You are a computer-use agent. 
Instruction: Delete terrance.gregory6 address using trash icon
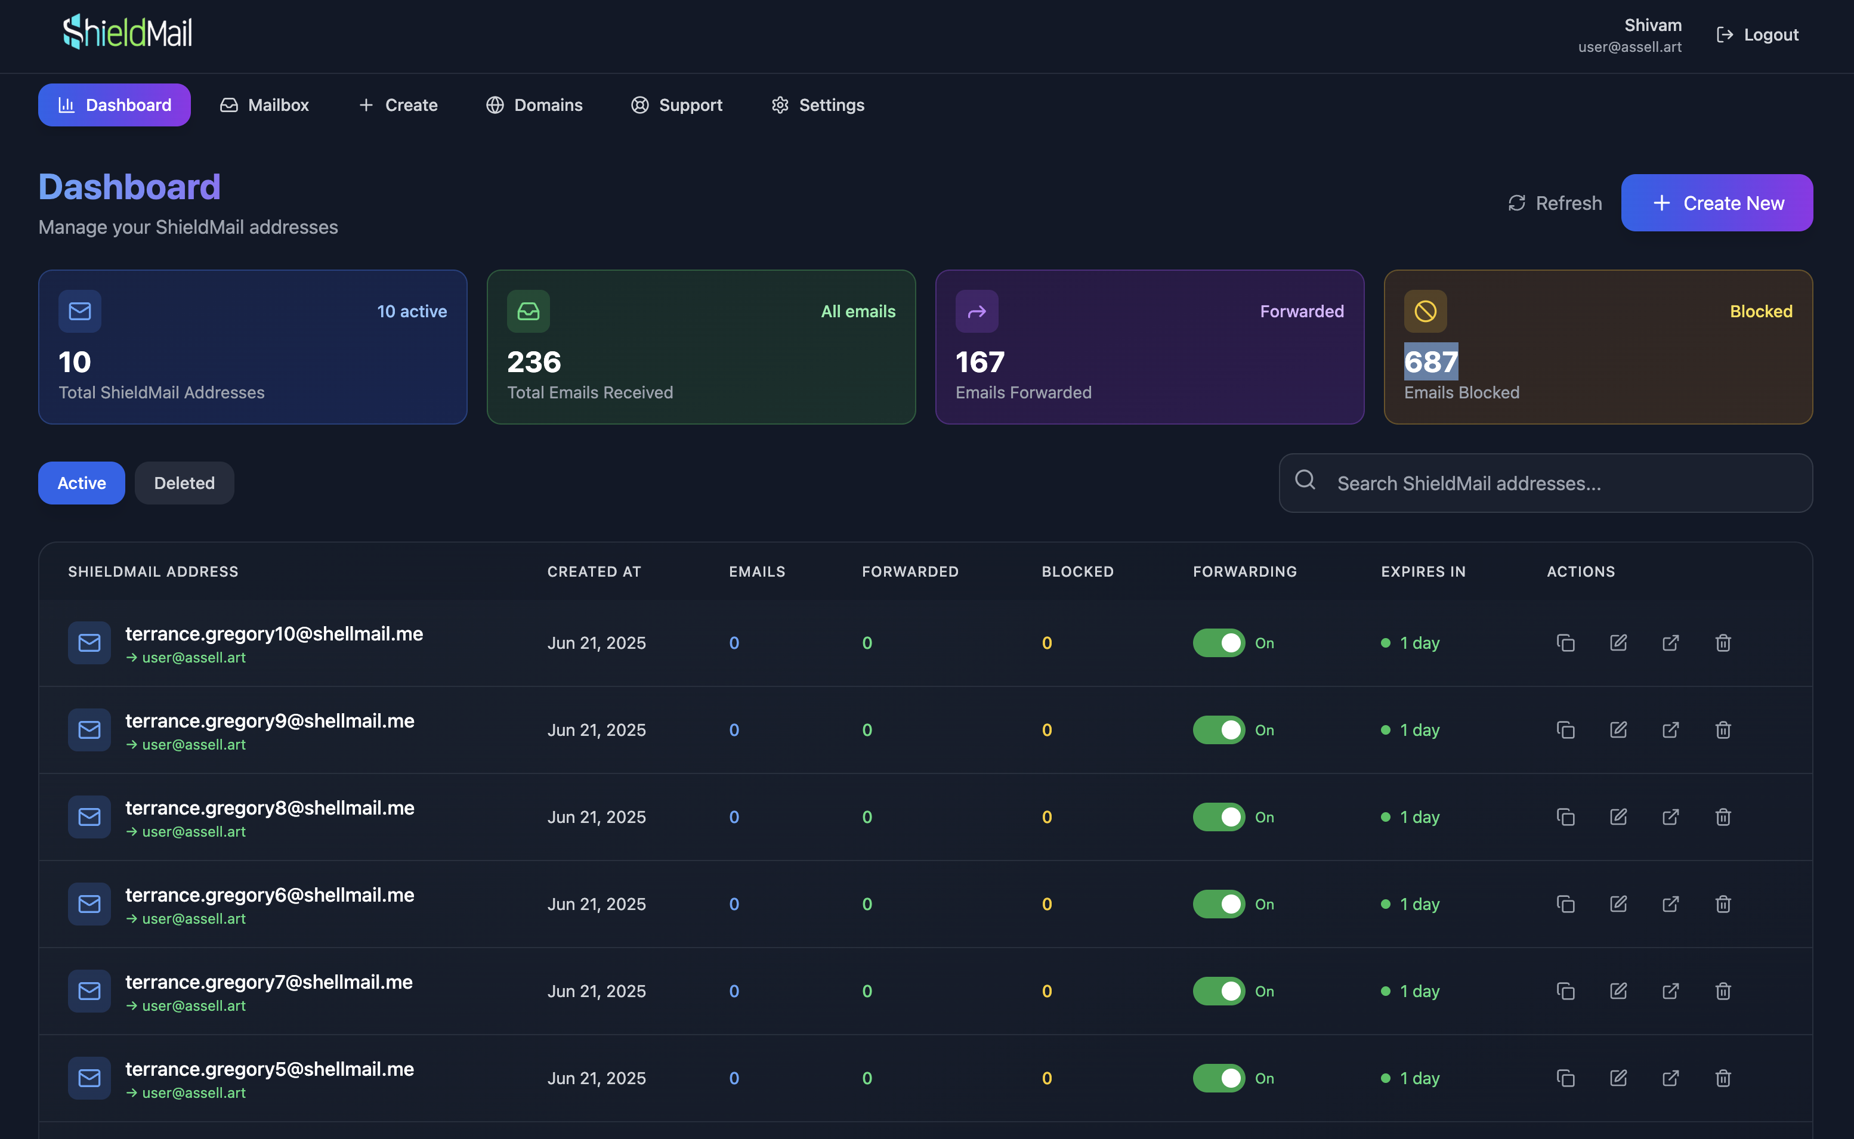(1723, 903)
